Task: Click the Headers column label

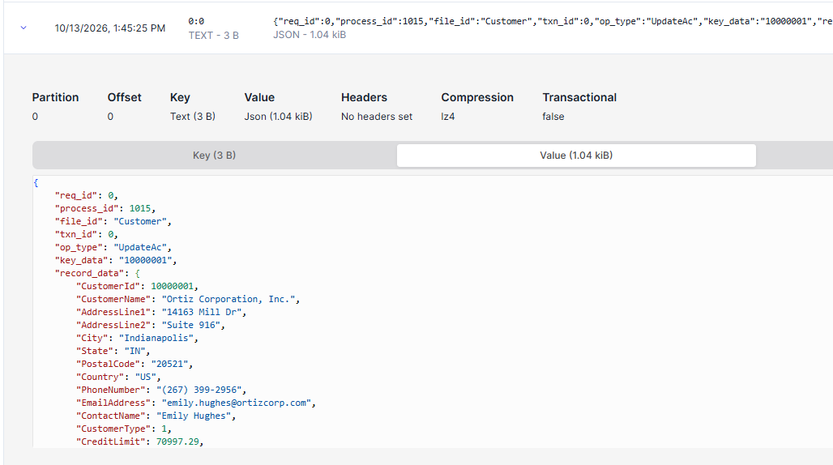Action: [x=364, y=98]
